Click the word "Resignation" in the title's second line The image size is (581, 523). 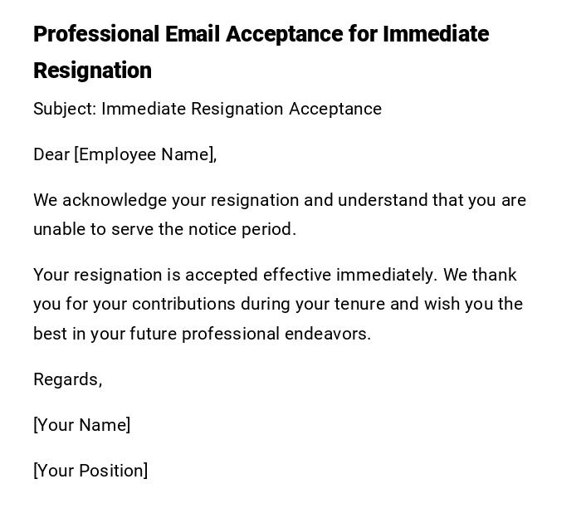(92, 71)
